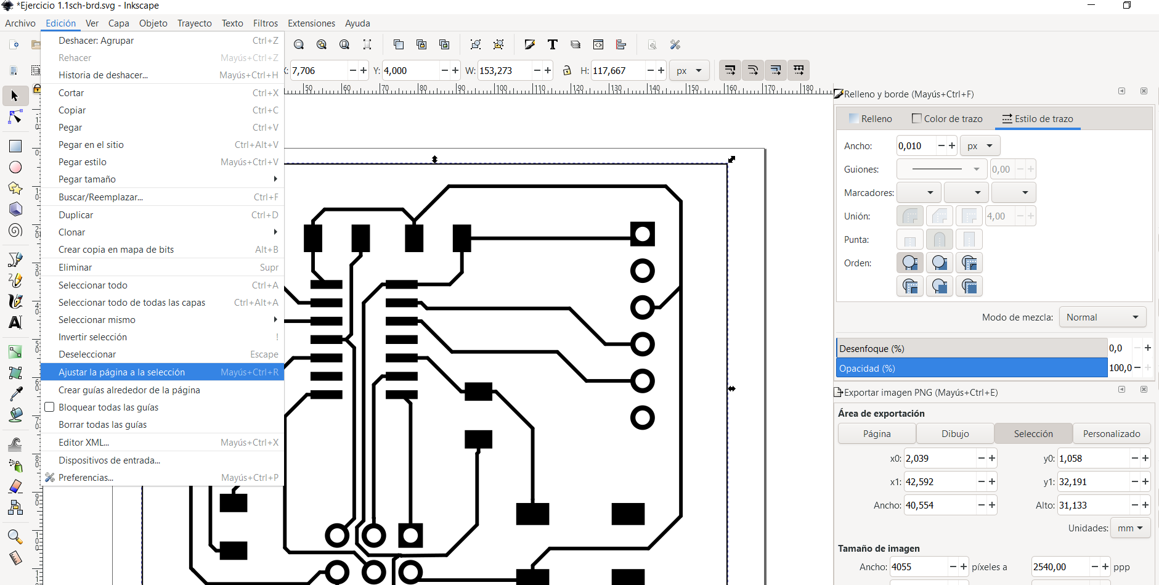Select the Calligraphy pen tool
Image resolution: width=1159 pixels, height=585 pixels.
(15, 301)
